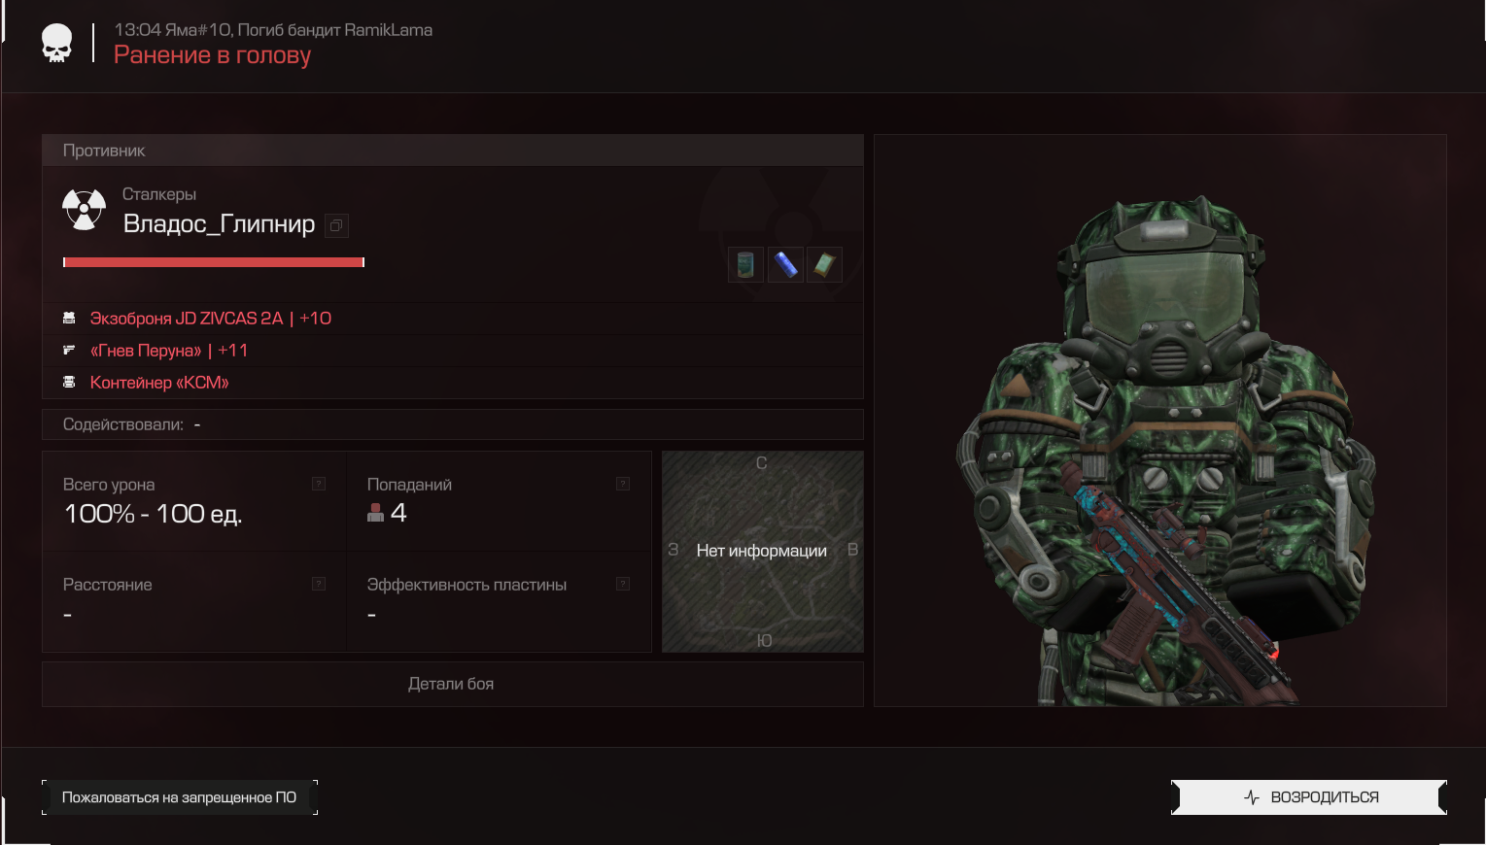The height and width of the screenshot is (845, 1486).
Task: Open help tooltip for Попаданий
Action: pyautogui.click(x=623, y=484)
